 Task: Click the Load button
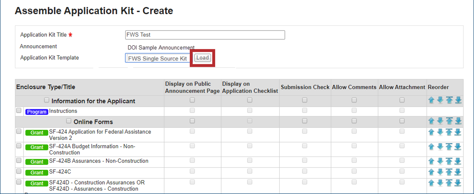[x=203, y=58]
